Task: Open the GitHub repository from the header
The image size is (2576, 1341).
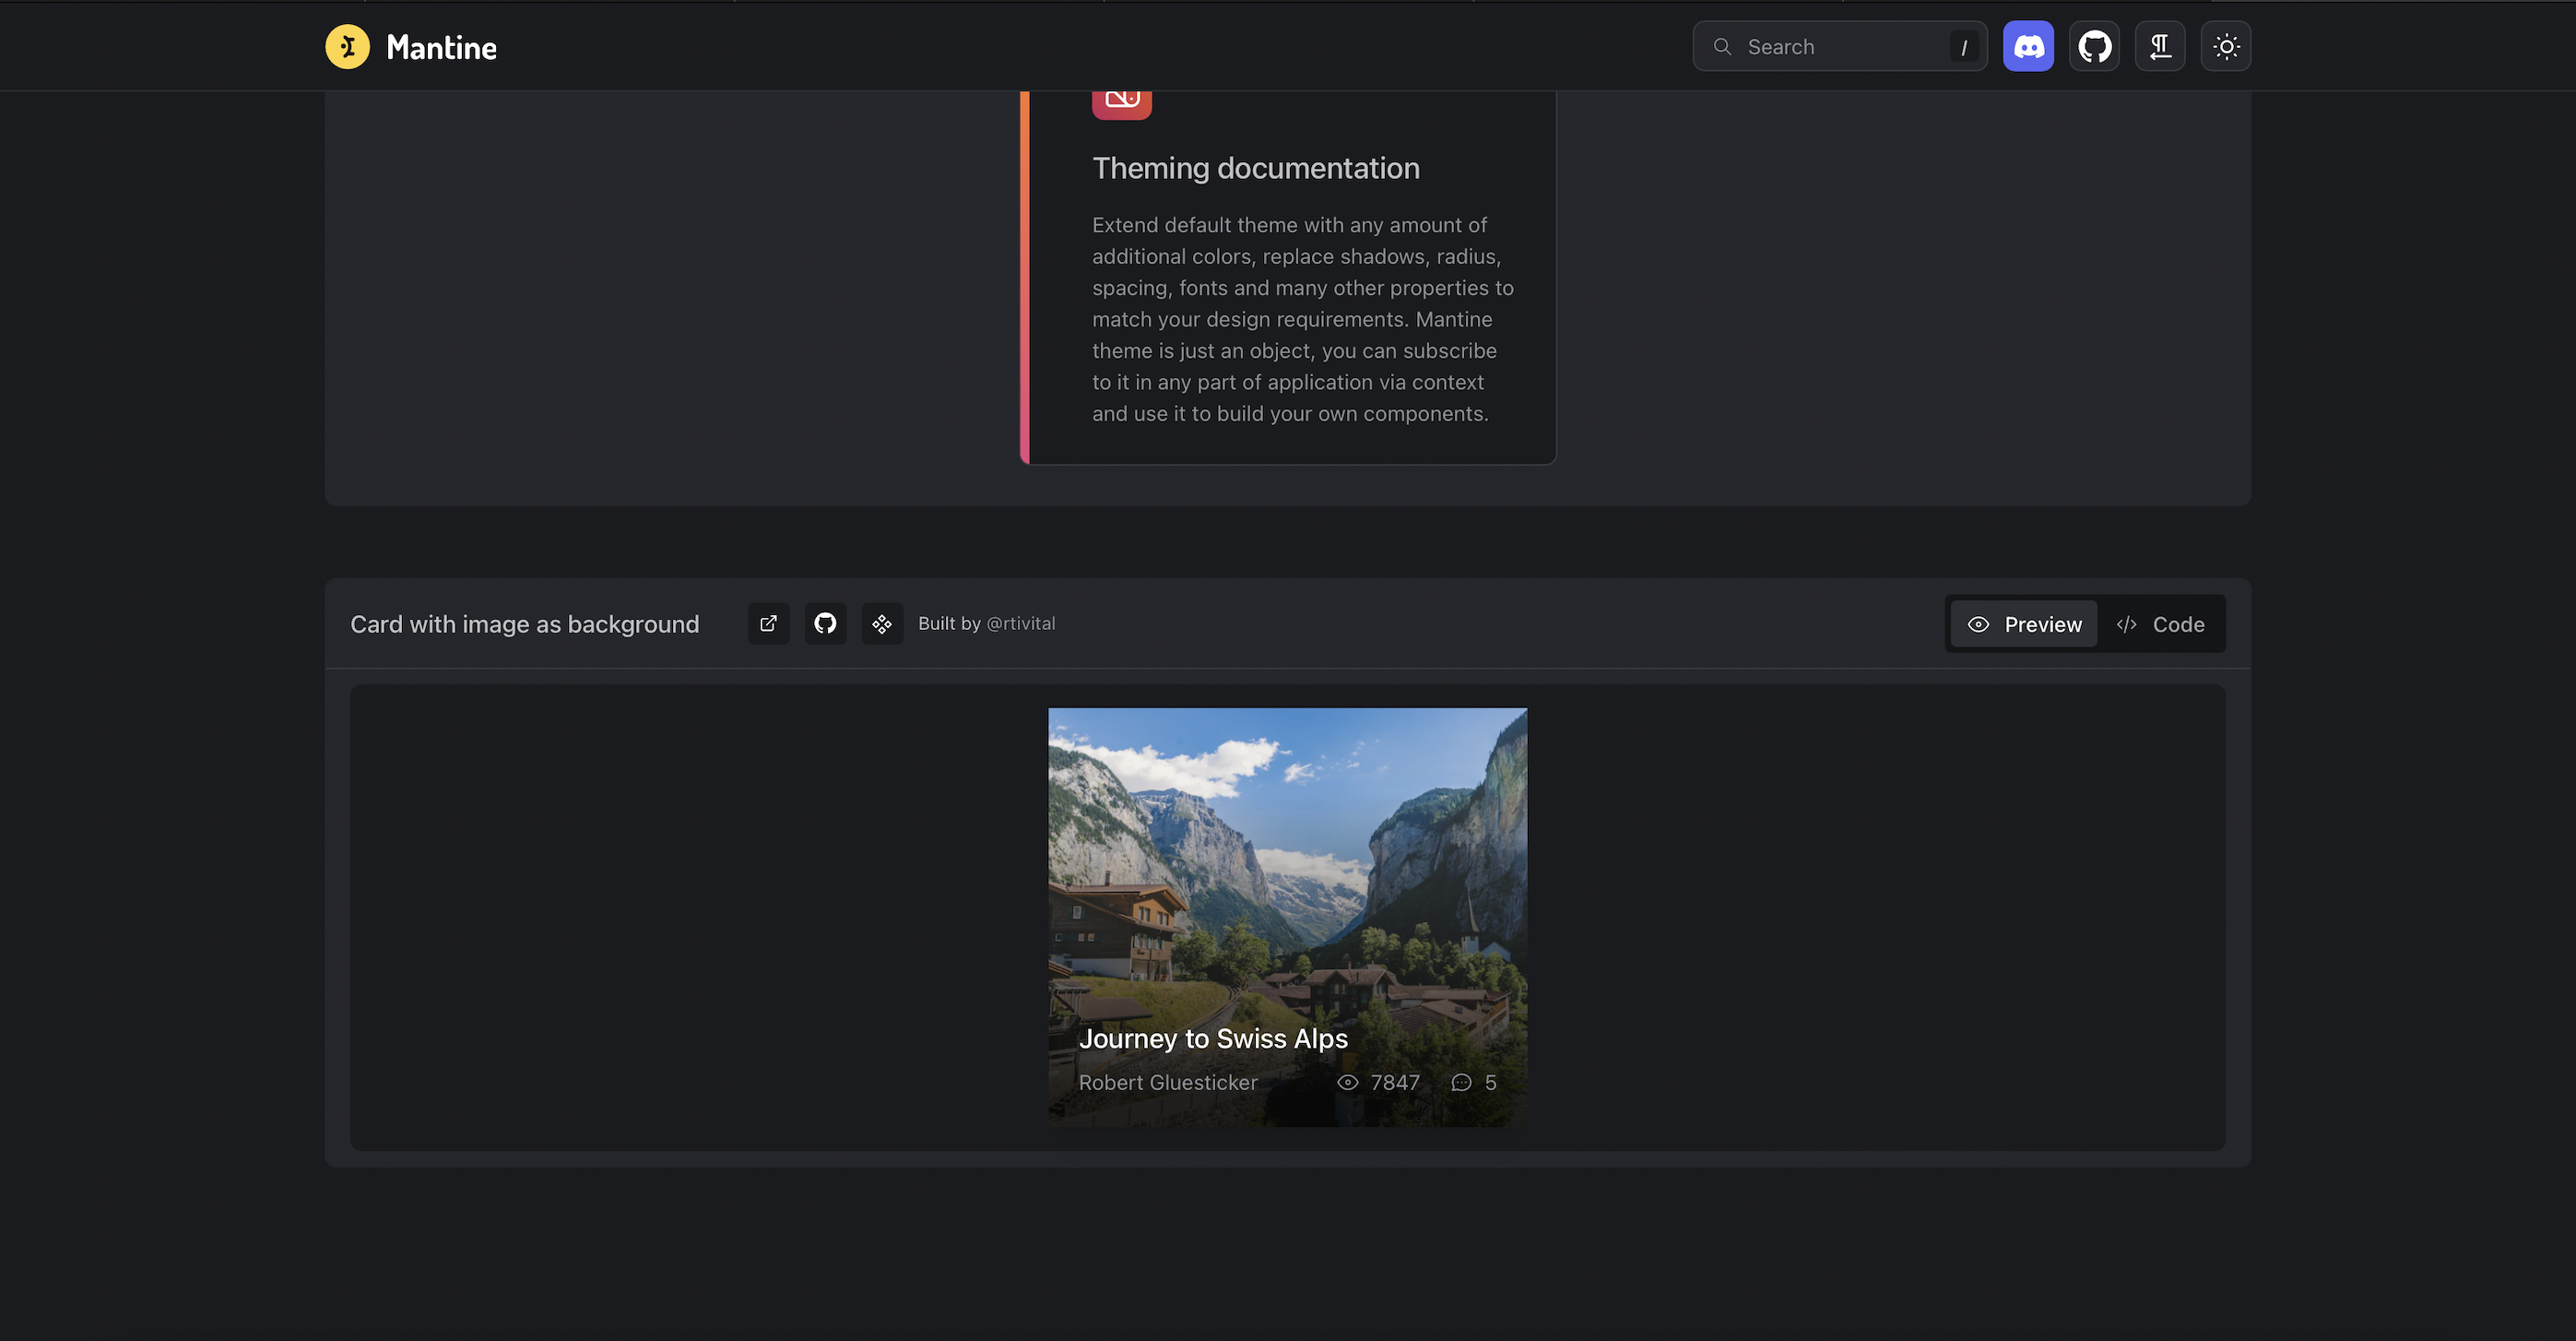Action: pyautogui.click(x=2094, y=47)
